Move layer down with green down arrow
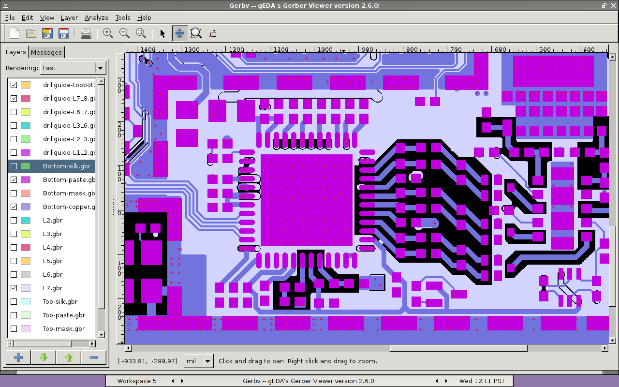 click(44, 357)
